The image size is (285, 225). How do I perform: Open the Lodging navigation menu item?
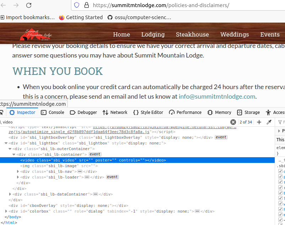click(x=153, y=34)
